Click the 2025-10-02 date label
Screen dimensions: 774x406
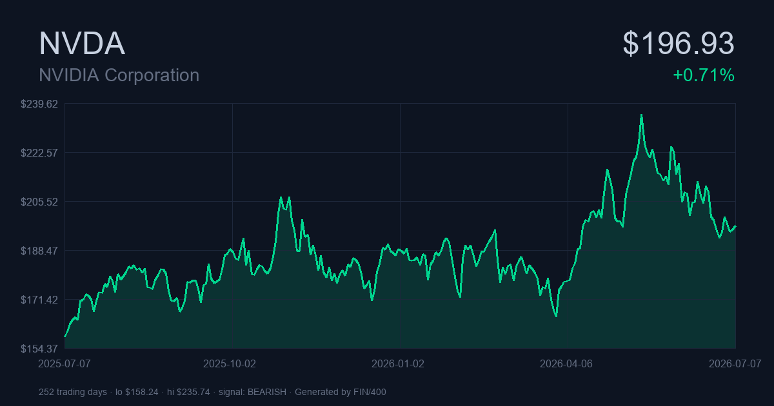coord(230,363)
